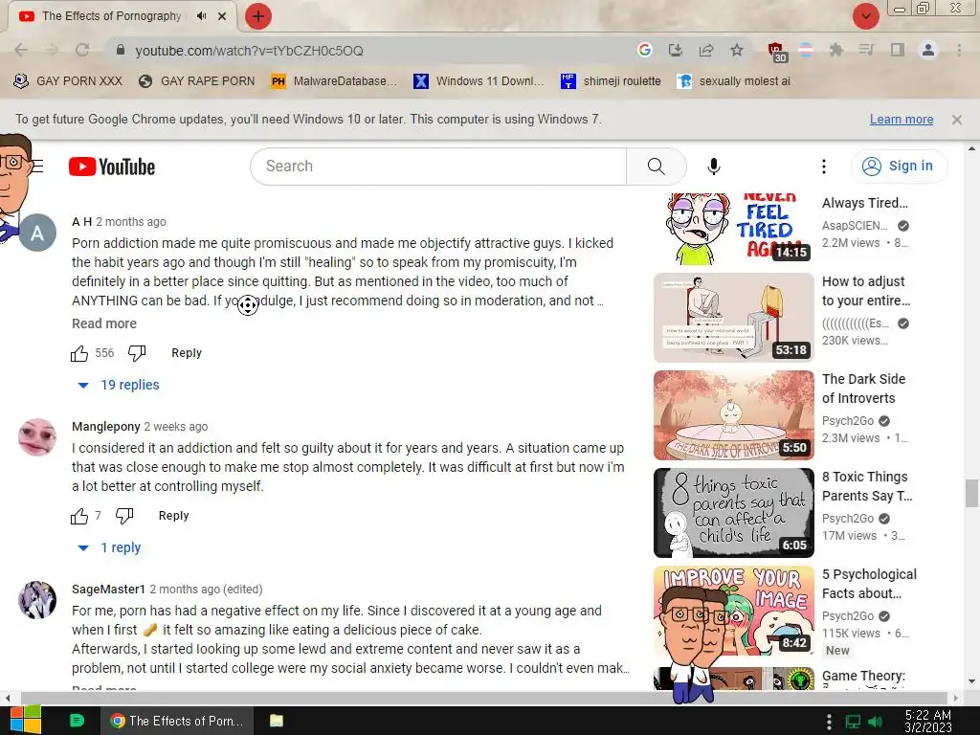This screenshot has height=735, width=980.
Task: Click the browser forward arrow
Action: tap(52, 50)
